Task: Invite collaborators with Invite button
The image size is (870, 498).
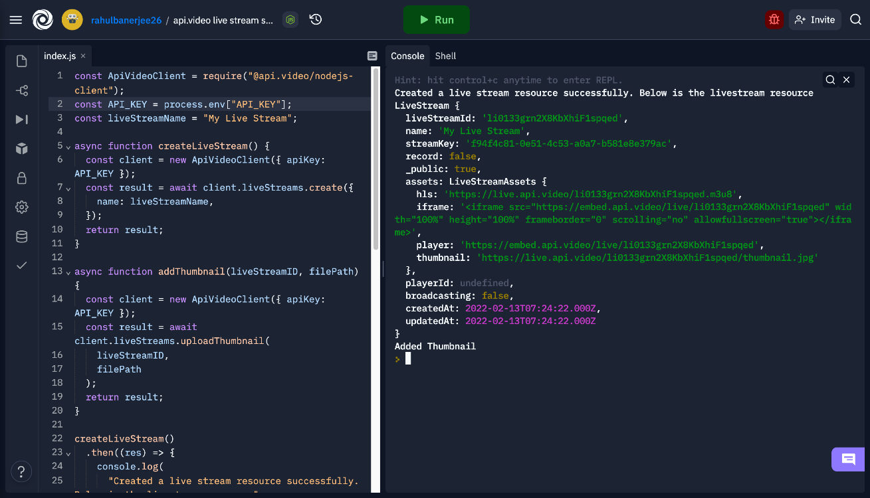Action: (x=815, y=20)
